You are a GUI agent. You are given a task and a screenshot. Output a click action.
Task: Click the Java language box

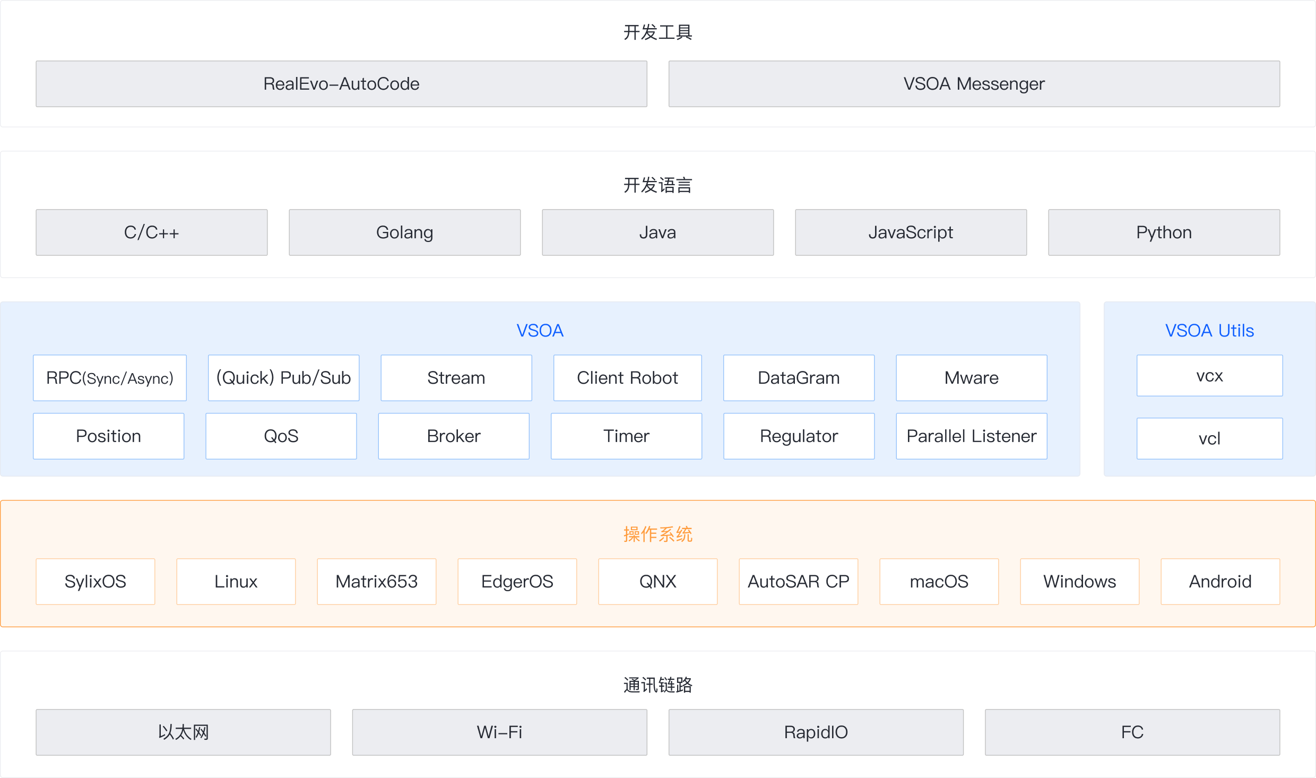[x=658, y=232]
